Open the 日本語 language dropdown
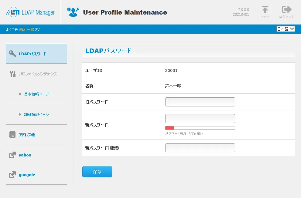The width and height of the screenshot is (301, 198). 286,29
